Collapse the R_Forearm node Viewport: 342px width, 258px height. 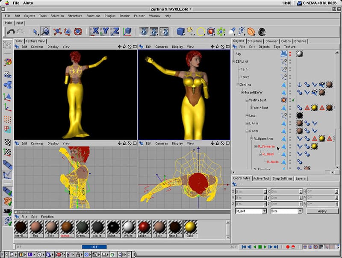point(256,147)
